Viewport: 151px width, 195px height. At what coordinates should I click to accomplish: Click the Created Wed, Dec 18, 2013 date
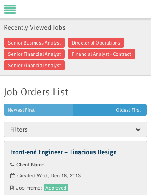(49, 176)
